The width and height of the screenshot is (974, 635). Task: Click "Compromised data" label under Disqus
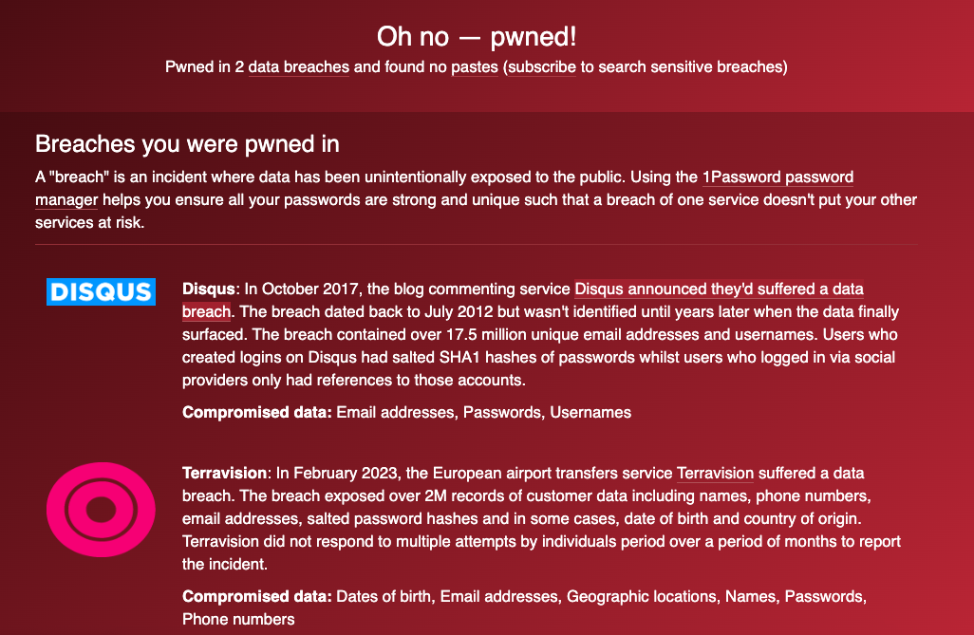(x=256, y=413)
